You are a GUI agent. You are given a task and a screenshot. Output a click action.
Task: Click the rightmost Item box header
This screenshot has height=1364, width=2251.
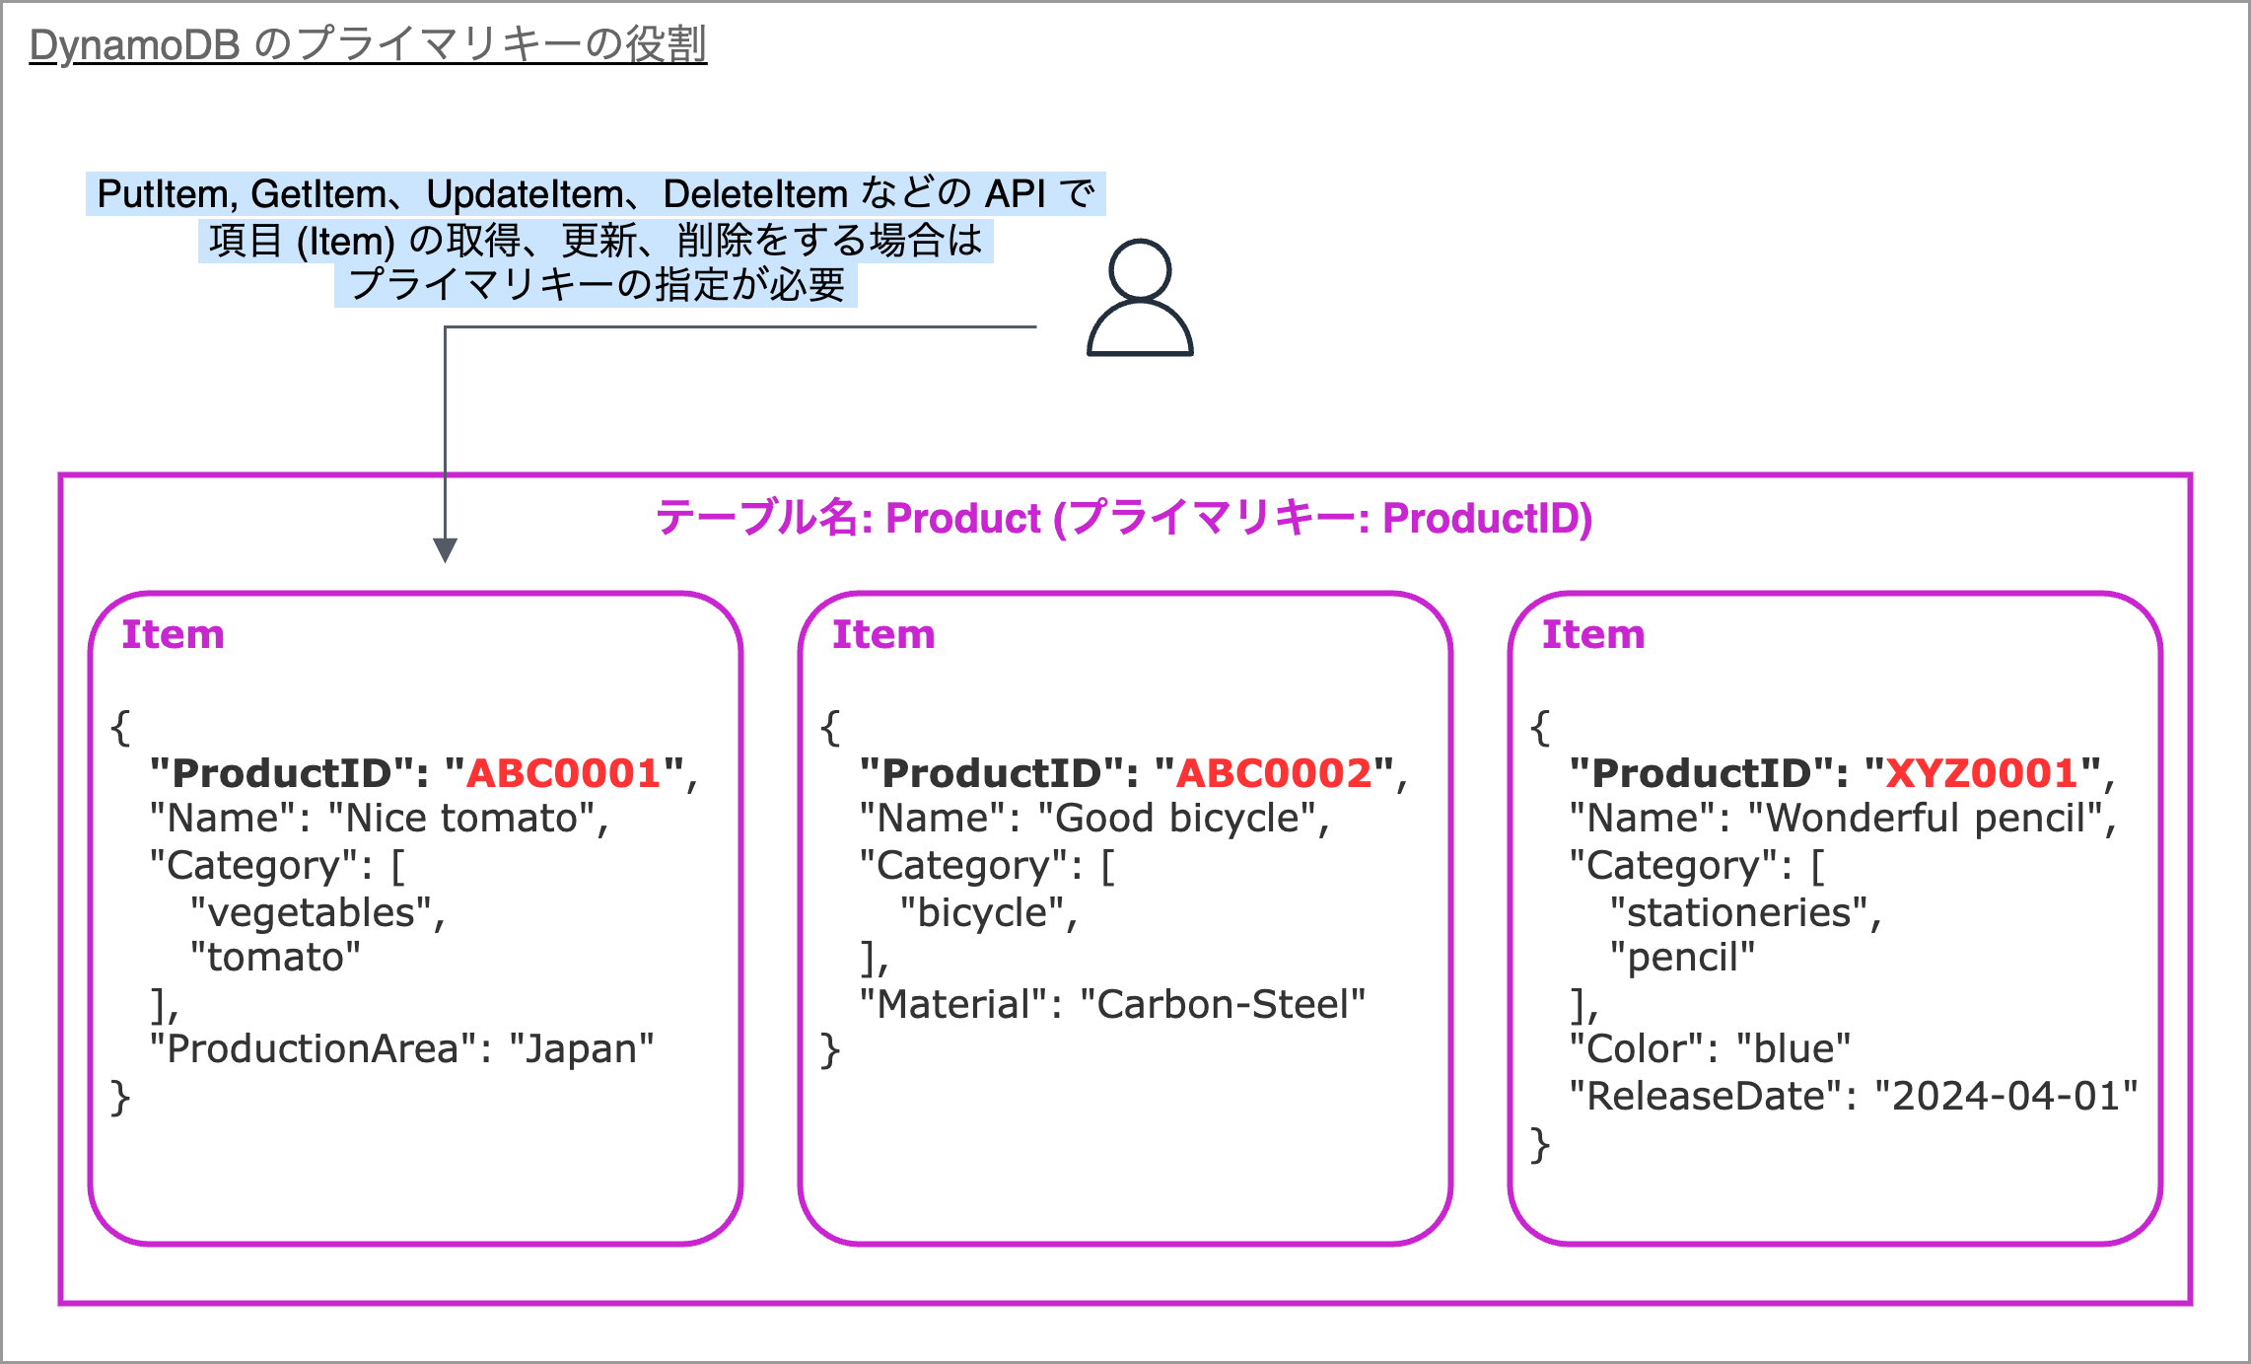1593,635
